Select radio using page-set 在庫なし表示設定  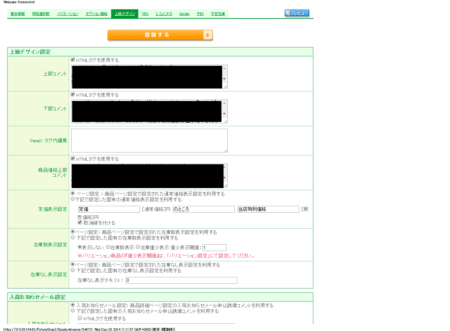coord(73,265)
